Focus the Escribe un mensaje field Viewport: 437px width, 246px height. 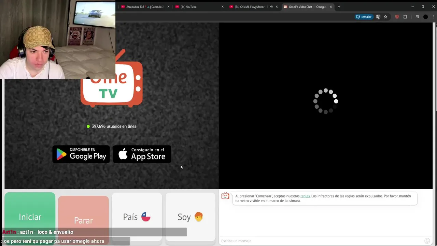pos(321,241)
